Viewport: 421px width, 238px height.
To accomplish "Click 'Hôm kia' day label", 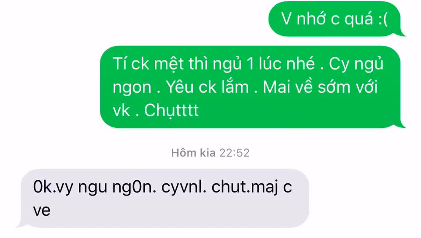I will point(193,153).
